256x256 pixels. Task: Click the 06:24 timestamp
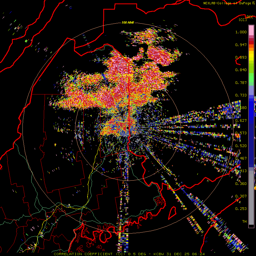point(198,254)
